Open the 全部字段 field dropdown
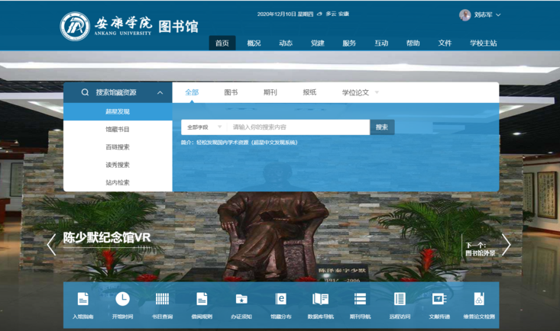 [x=204, y=127]
